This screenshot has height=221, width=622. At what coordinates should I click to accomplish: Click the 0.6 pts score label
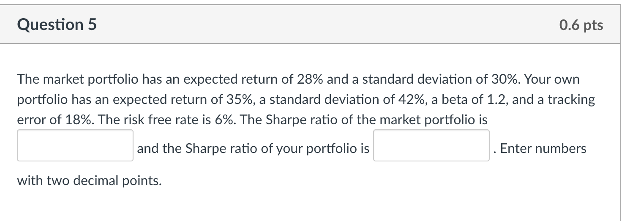point(581,25)
